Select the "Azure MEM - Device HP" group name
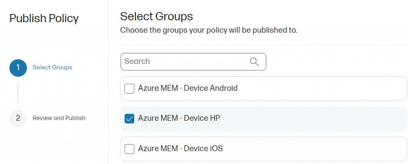 tap(179, 118)
